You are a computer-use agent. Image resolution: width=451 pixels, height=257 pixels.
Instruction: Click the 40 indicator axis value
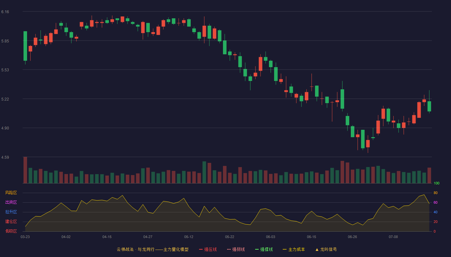(436, 212)
